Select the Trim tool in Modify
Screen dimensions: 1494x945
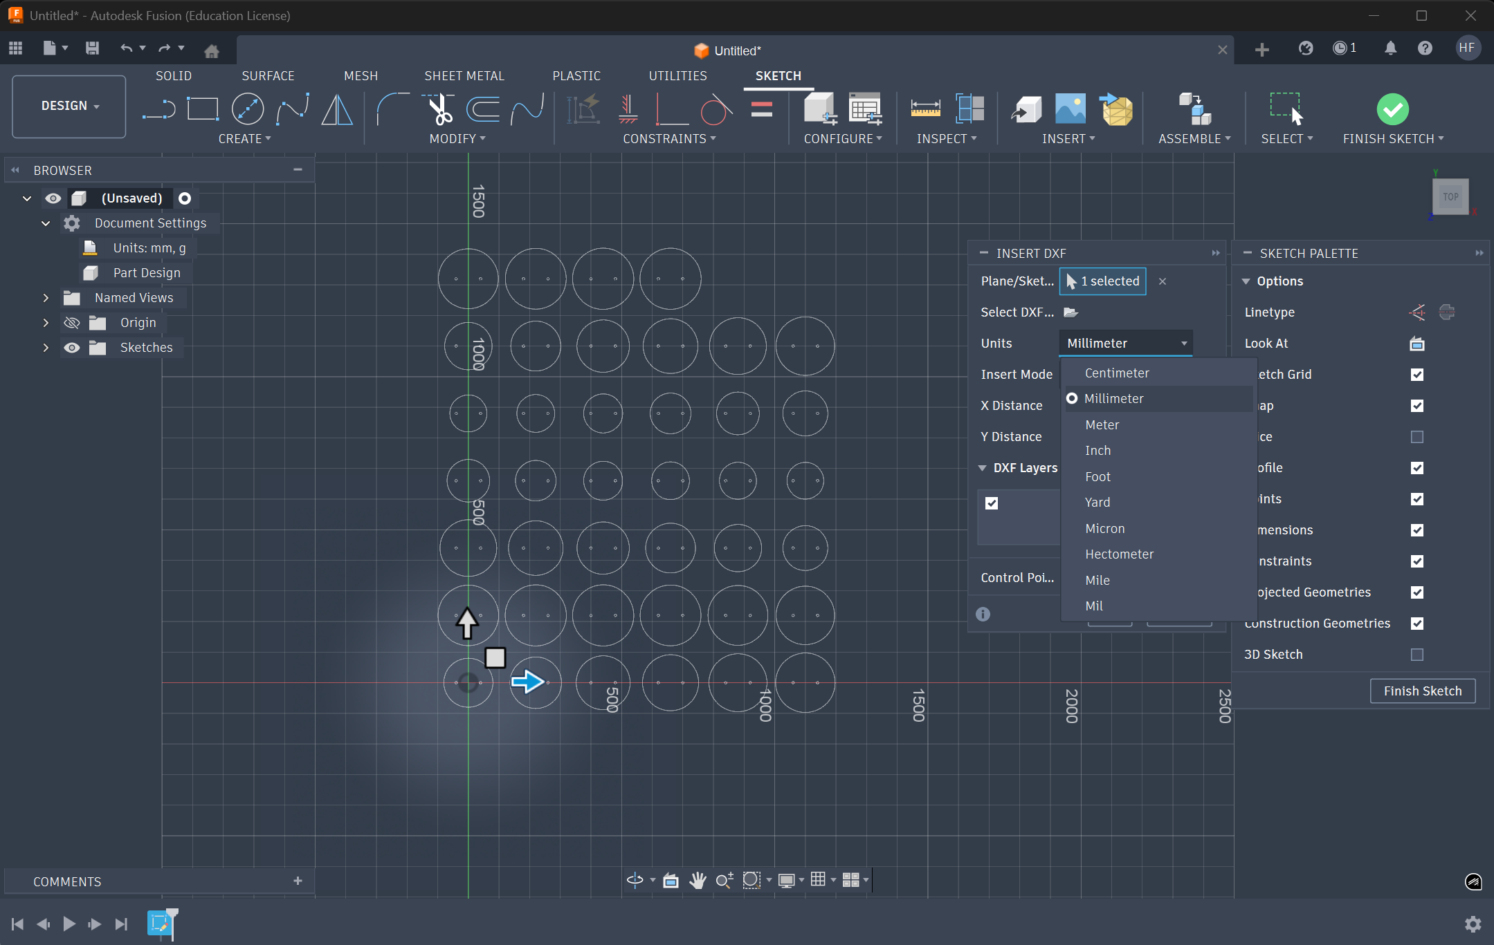coord(438,109)
